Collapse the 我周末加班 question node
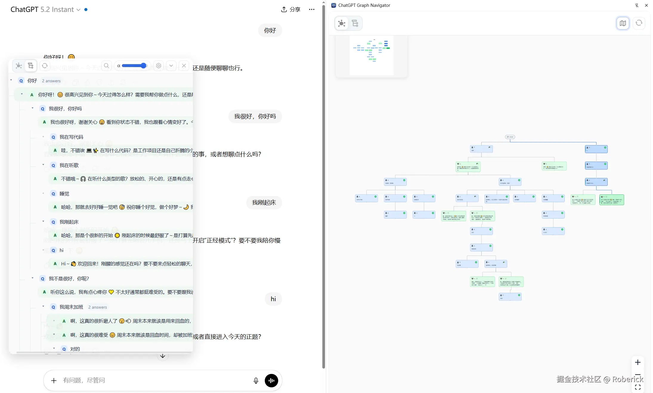Screen dimensions: 653x393 point(43,306)
